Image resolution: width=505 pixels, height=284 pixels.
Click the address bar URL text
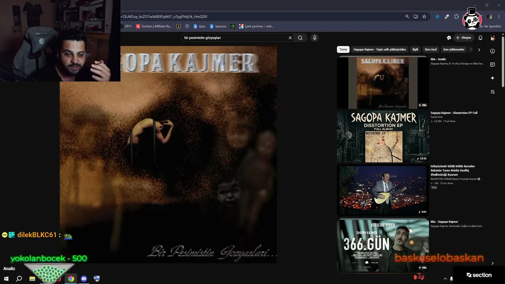pos(165,17)
